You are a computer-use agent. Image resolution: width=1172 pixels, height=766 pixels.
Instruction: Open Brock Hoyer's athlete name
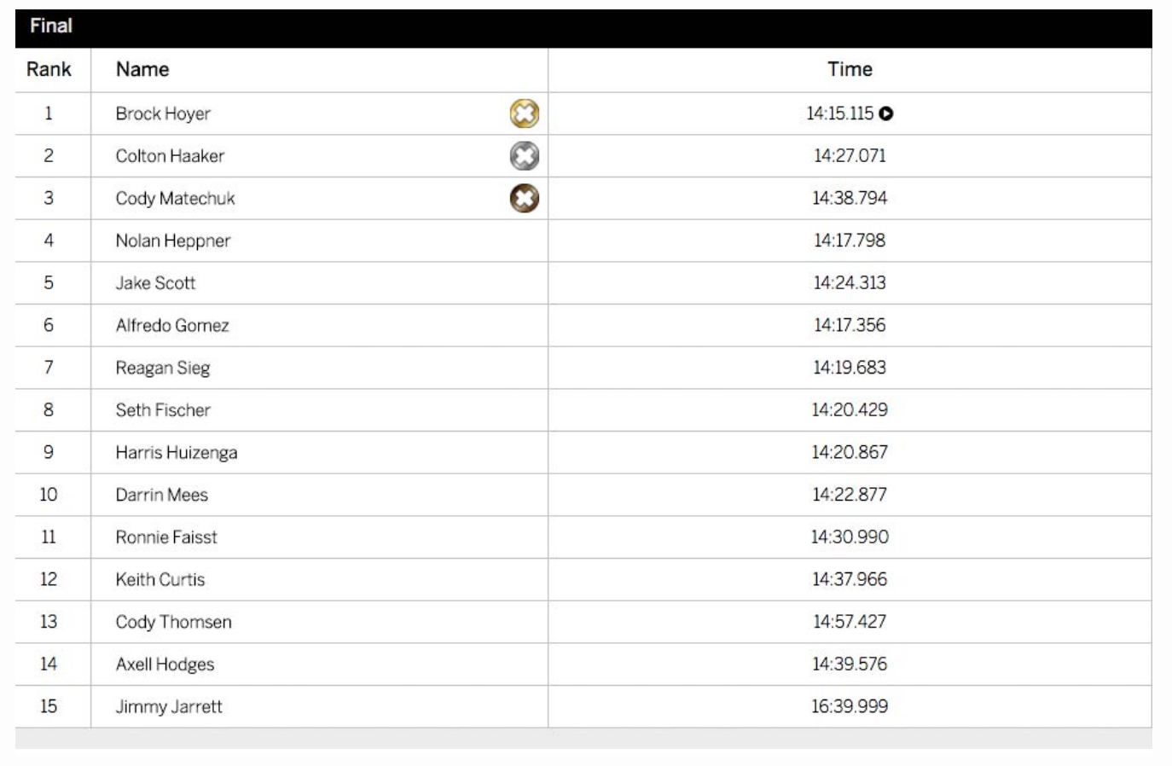(163, 113)
